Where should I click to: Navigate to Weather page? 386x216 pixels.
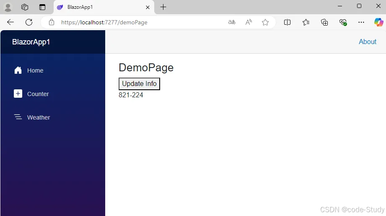[x=39, y=117]
